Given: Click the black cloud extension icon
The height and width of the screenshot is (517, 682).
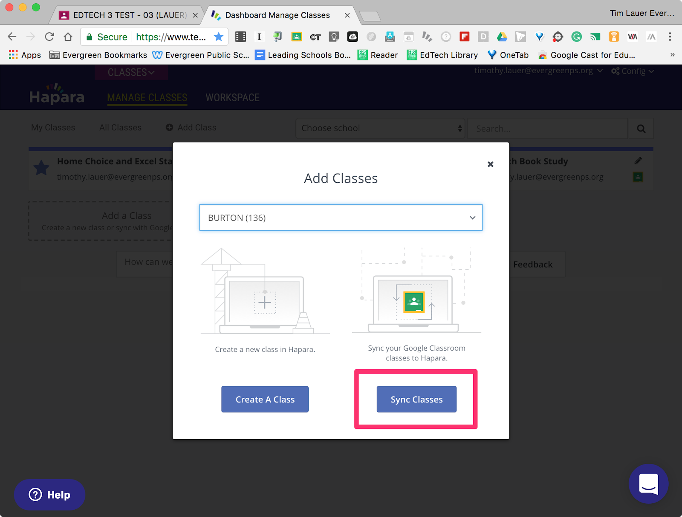Looking at the screenshot, I should 353,37.
